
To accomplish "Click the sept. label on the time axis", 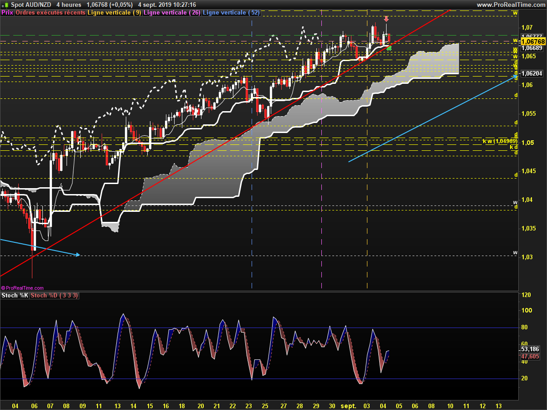I will (349, 405).
